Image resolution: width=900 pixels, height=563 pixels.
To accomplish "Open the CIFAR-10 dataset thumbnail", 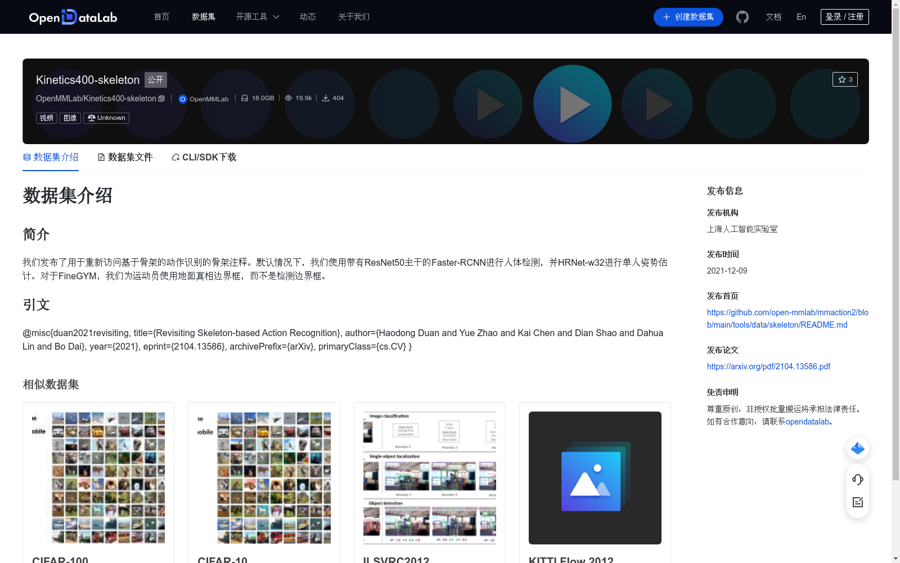I will [x=264, y=478].
